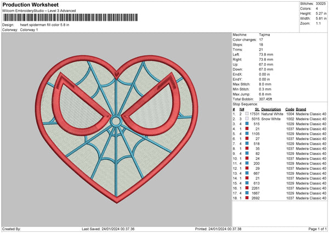Click 'Snow White' description text
The image size is (329, 233).
(271, 119)
